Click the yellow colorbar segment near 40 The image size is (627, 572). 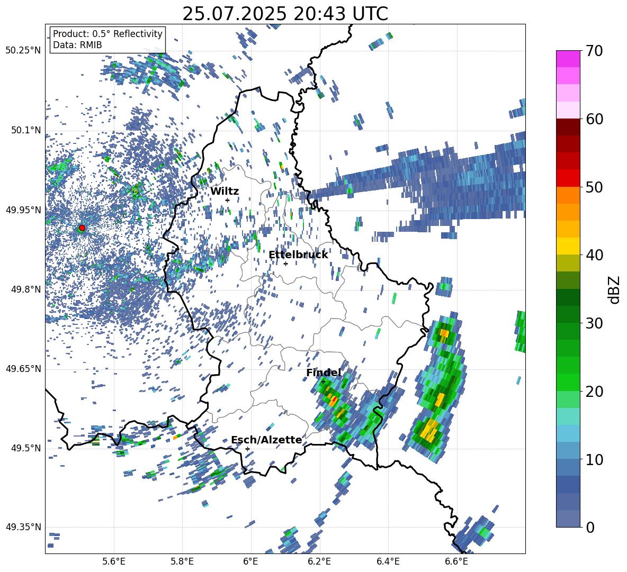[x=568, y=246]
